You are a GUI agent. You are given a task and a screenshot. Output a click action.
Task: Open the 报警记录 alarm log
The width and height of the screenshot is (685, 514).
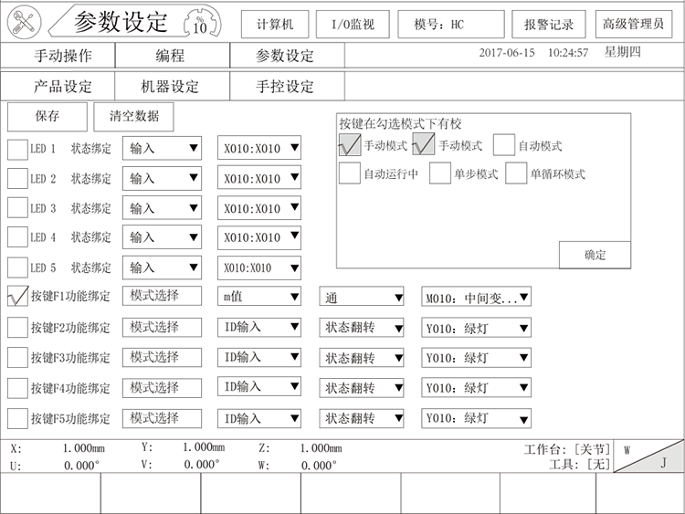(549, 25)
